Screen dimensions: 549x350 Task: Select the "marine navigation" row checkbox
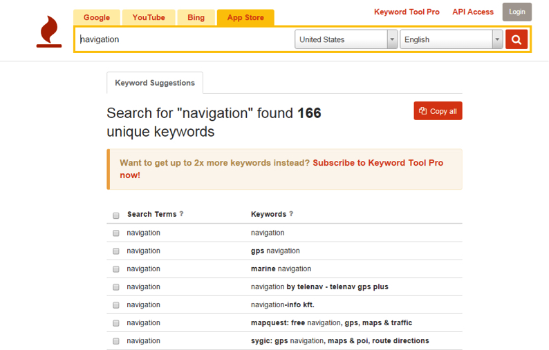116,269
